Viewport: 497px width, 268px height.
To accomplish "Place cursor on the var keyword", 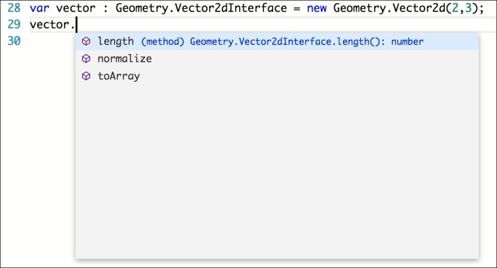I will (x=40, y=8).
